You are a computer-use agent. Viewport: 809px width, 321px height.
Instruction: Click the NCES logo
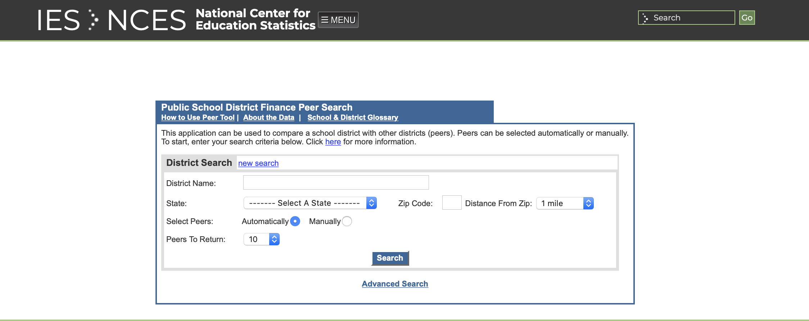(x=146, y=20)
